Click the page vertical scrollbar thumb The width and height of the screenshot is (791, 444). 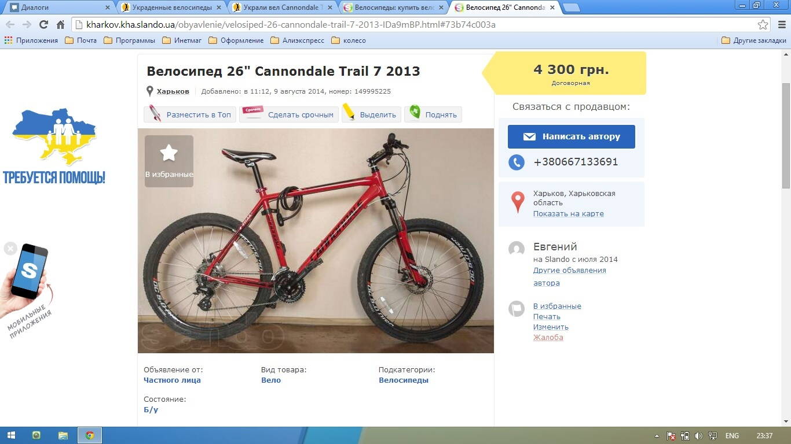click(x=786, y=135)
